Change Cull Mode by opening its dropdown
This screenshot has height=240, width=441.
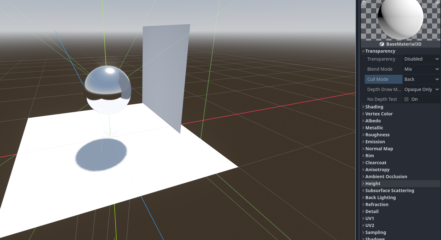(x=421, y=79)
